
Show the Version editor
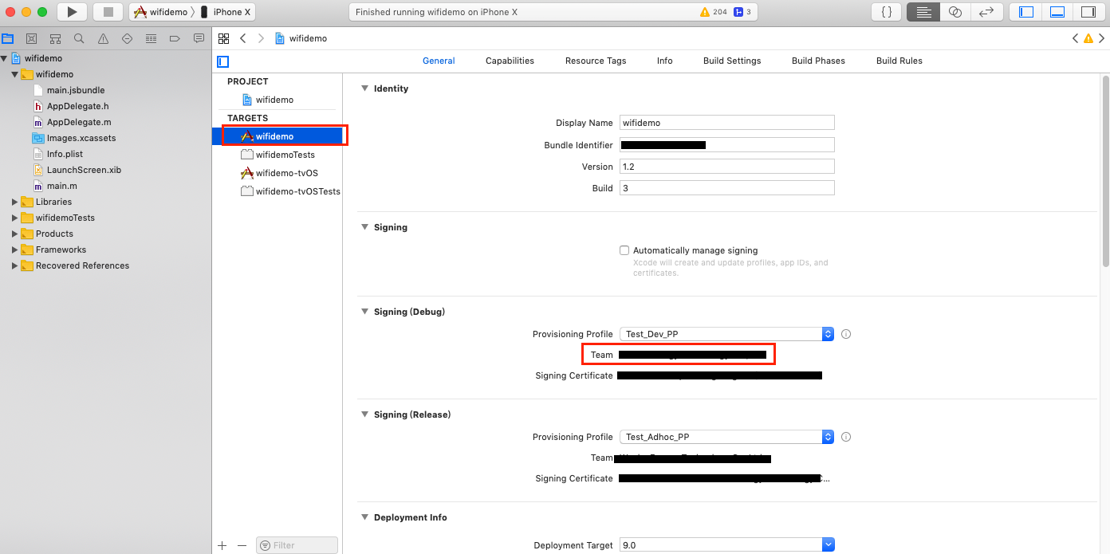pyautogui.click(x=986, y=12)
